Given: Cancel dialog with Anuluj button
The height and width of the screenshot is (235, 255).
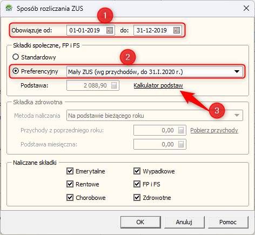Looking at the screenshot, I should click(184, 222).
